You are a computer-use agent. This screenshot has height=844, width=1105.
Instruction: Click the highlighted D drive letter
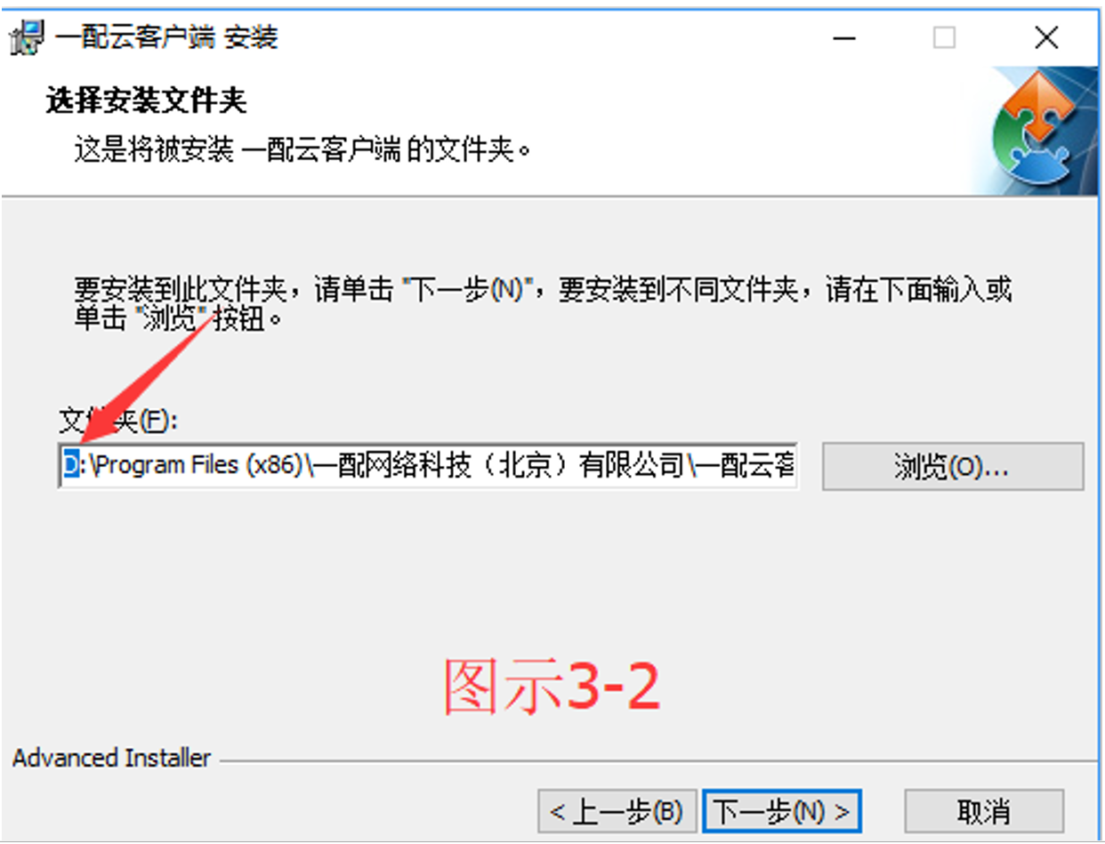71,466
